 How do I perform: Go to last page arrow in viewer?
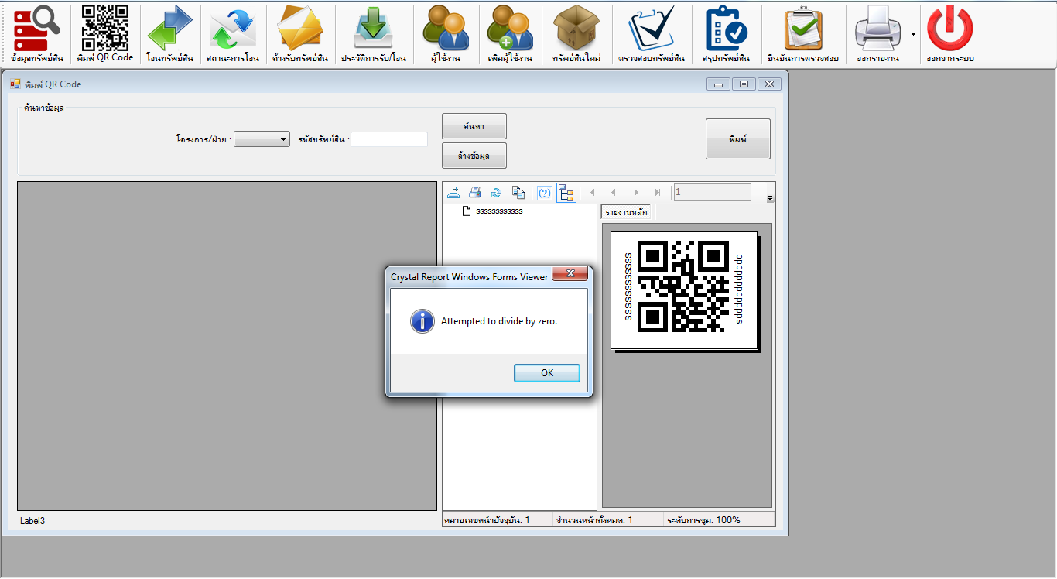tap(658, 193)
